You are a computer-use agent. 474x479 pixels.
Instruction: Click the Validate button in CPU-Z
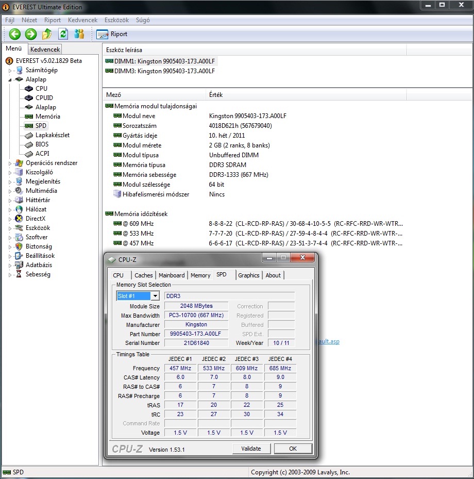point(251,449)
